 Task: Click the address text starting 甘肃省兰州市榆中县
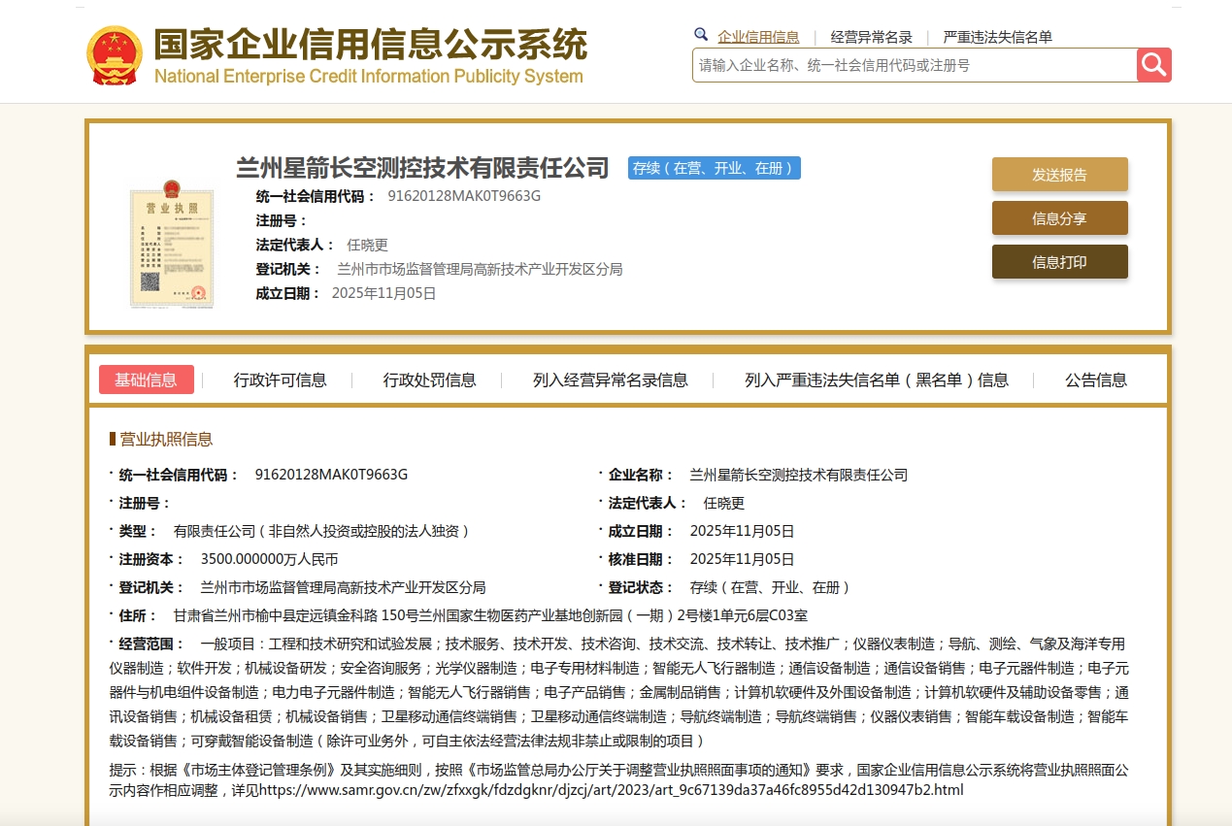490,615
